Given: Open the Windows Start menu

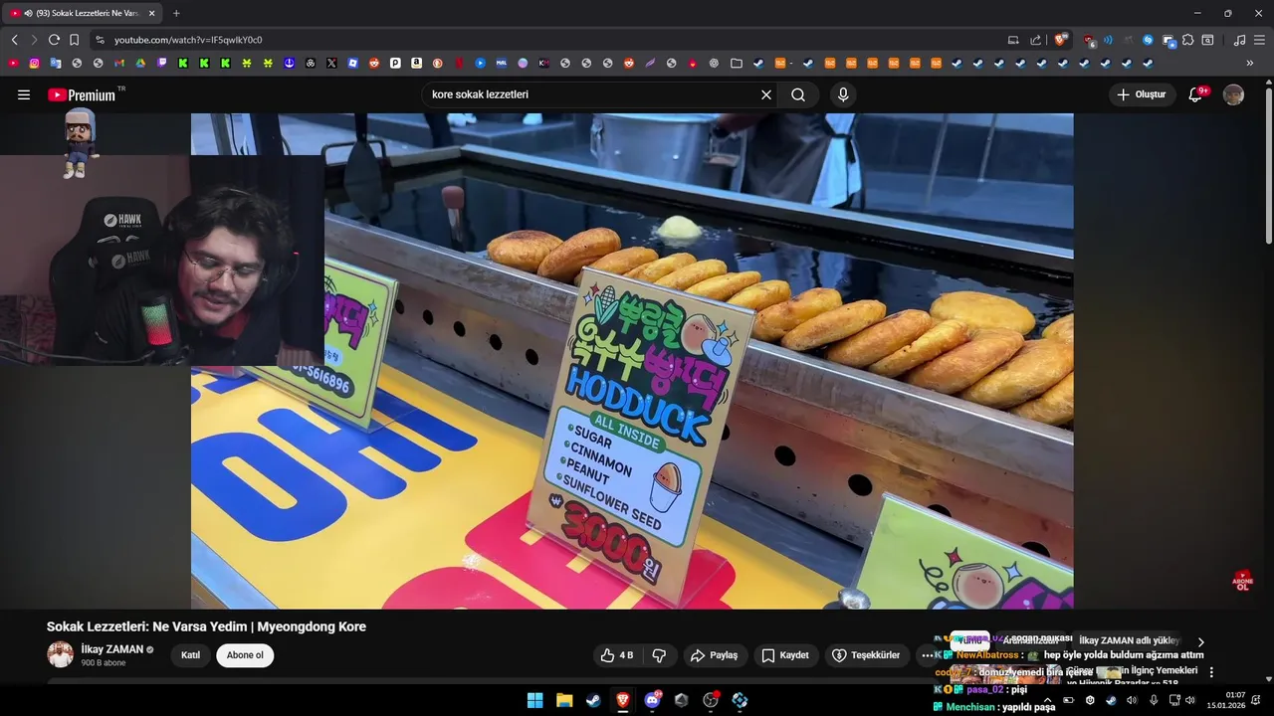Looking at the screenshot, I should click(534, 700).
